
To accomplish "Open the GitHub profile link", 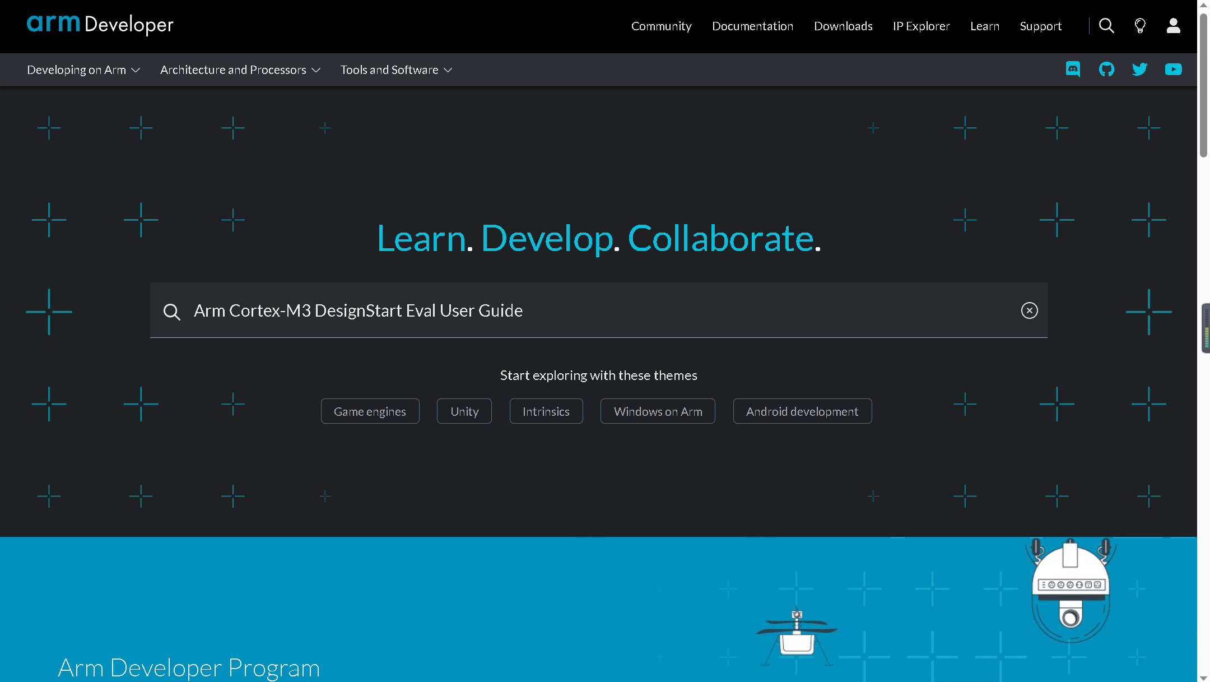I will pos(1106,69).
